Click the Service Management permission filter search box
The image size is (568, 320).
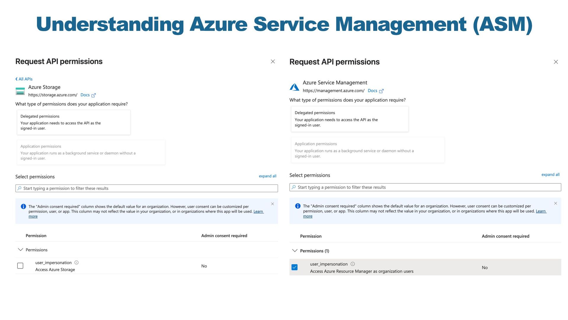tap(425, 187)
